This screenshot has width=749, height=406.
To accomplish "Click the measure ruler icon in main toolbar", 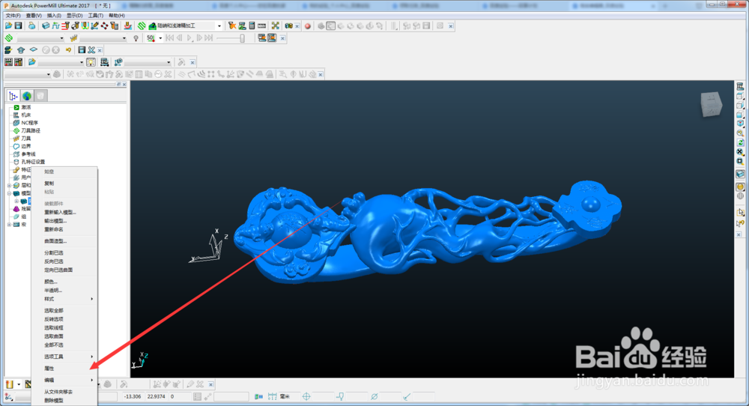I will point(261,25).
